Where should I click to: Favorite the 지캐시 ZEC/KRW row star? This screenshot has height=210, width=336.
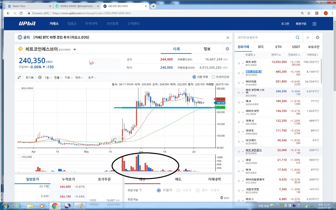point(239,122)
